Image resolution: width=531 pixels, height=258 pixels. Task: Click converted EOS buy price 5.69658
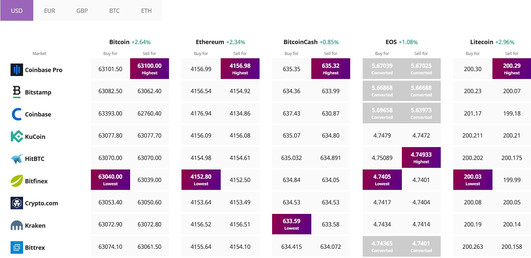coord(382,113)
